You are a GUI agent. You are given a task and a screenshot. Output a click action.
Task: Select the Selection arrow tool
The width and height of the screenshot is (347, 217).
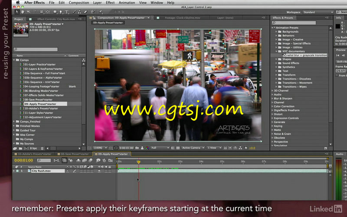17,12
